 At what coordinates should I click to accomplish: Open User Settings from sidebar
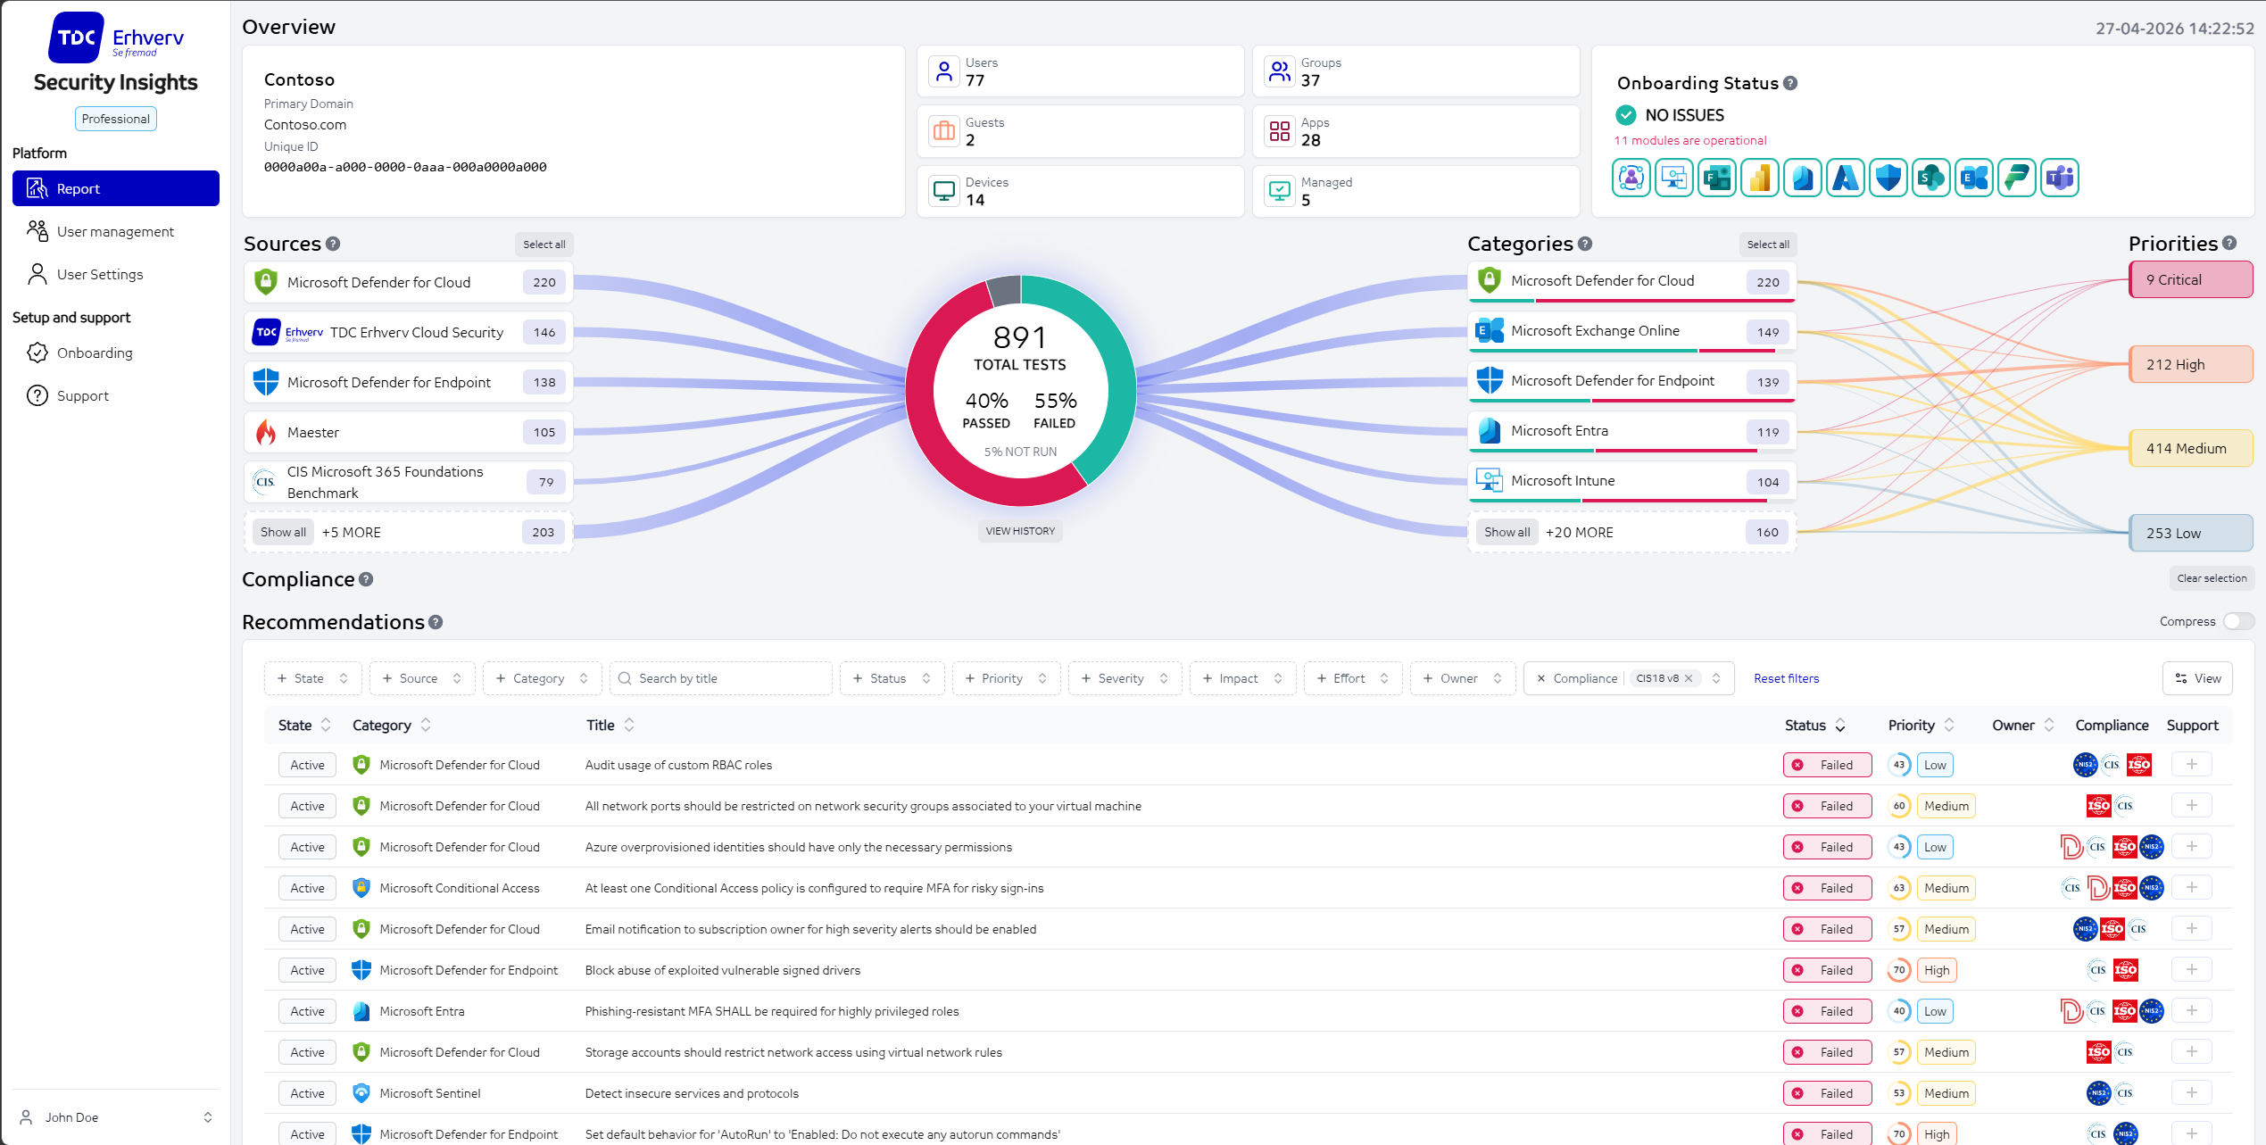coord(116,274)
